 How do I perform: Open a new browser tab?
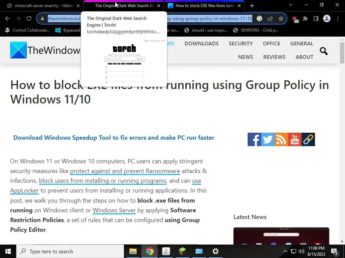[252, 6]
